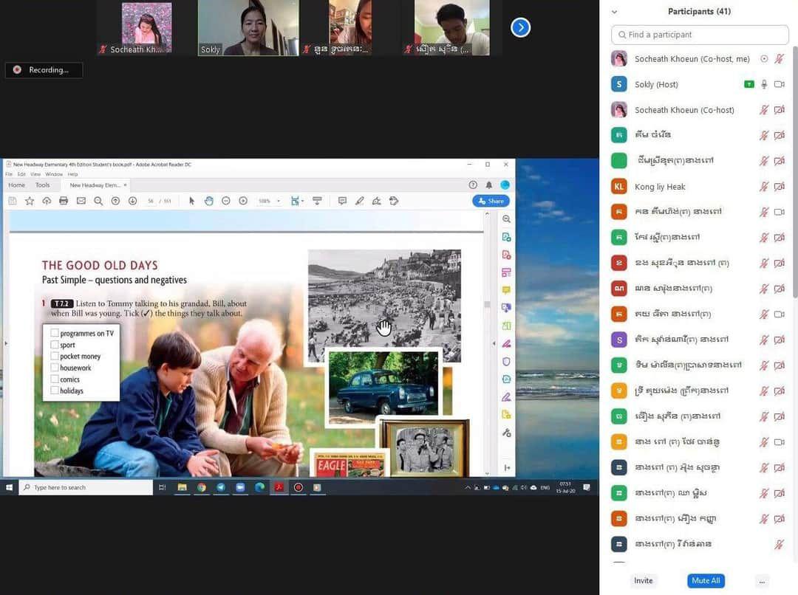The height and width of the screenshot is (595, 798).
Task: Go to next page with down arrow icon
Action: click(x=132, y=201)
